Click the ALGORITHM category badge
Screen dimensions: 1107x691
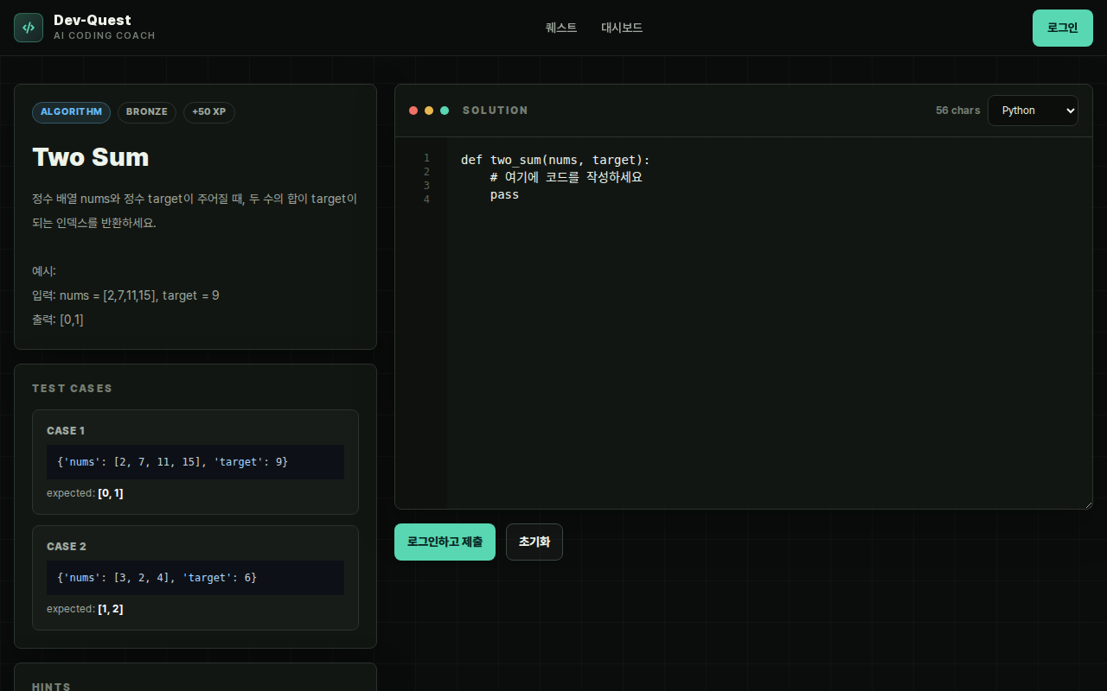(x=71, y=112)
